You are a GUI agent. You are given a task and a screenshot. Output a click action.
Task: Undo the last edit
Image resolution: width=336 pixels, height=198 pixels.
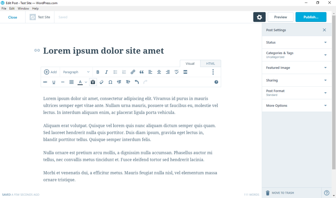point(137,82)
